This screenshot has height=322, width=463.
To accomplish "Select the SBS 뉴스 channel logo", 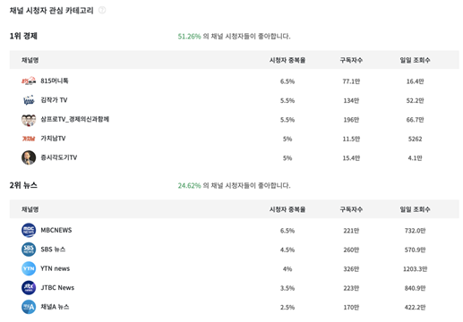I will [x=29, y=250].
